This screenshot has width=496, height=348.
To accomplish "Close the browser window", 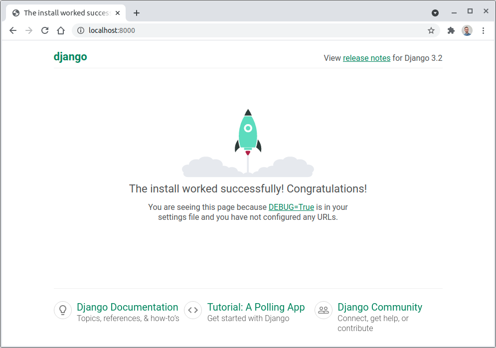I will point(486,11).
